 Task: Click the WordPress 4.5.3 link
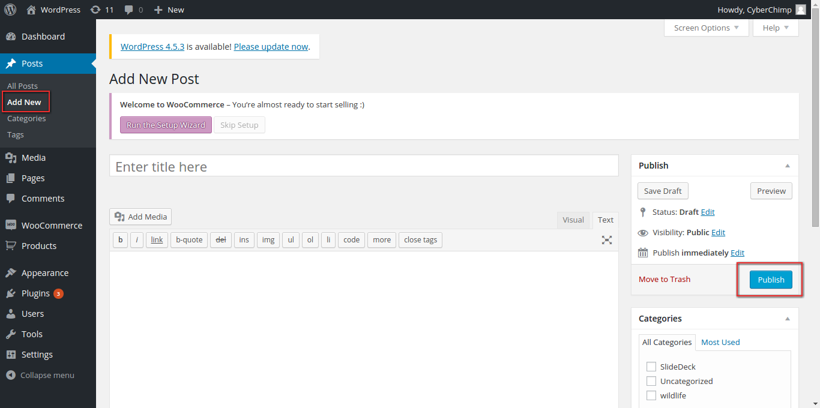click(152, 46)
